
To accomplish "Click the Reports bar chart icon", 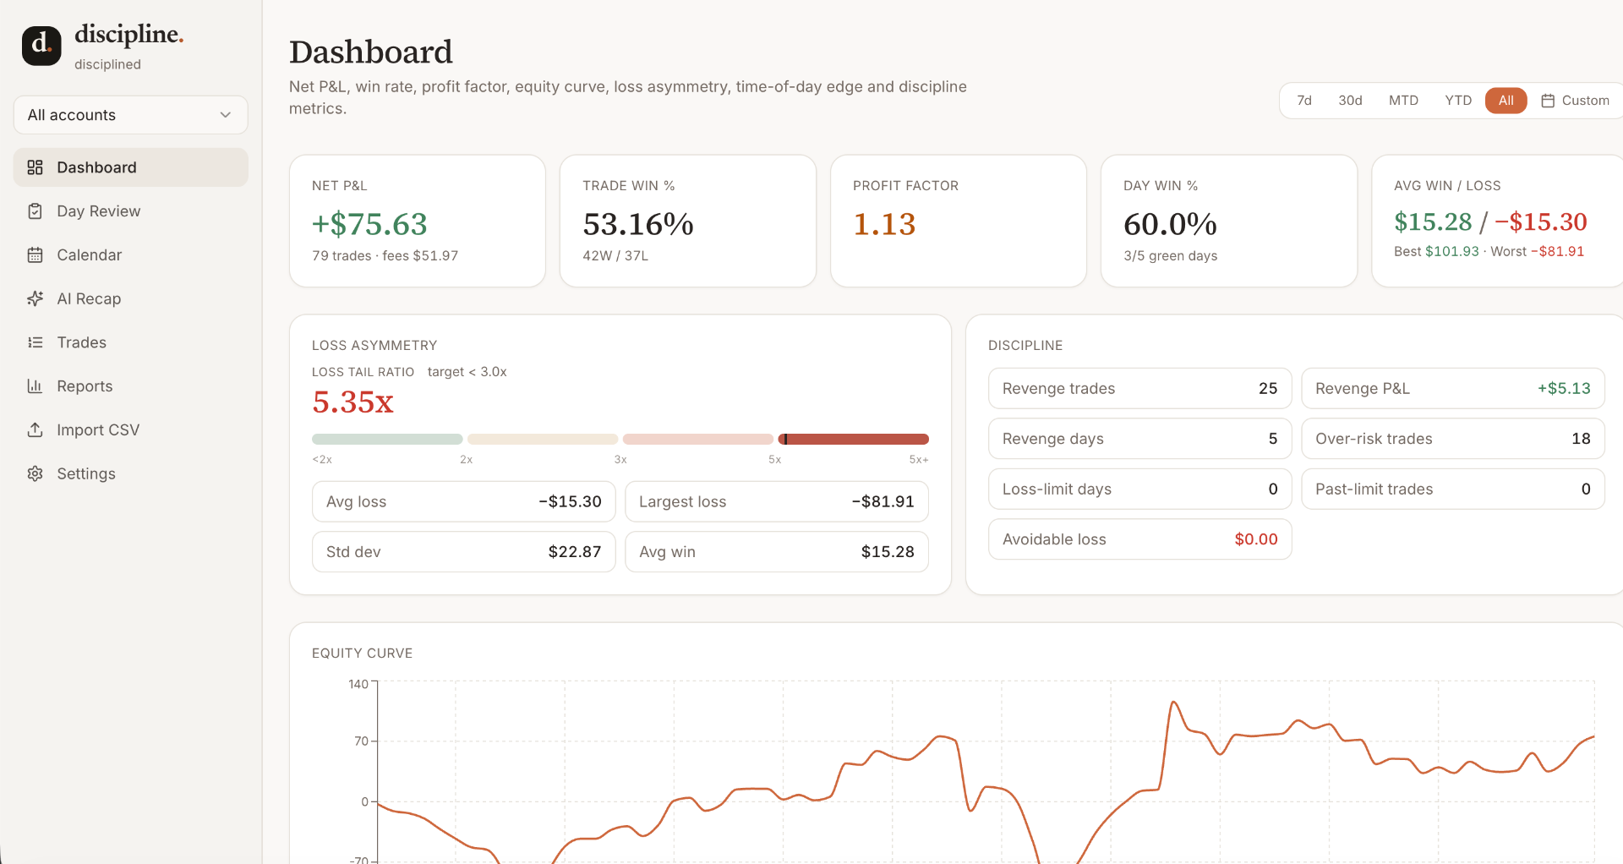I will (x=35, y=386).
